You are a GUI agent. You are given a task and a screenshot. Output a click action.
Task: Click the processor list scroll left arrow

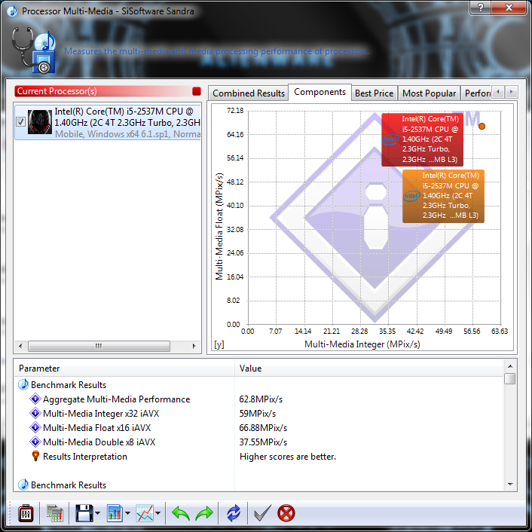20,346
